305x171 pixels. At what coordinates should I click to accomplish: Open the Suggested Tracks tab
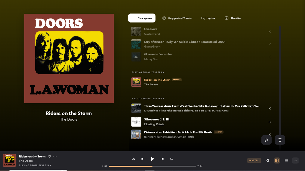(x=177, y=18)
